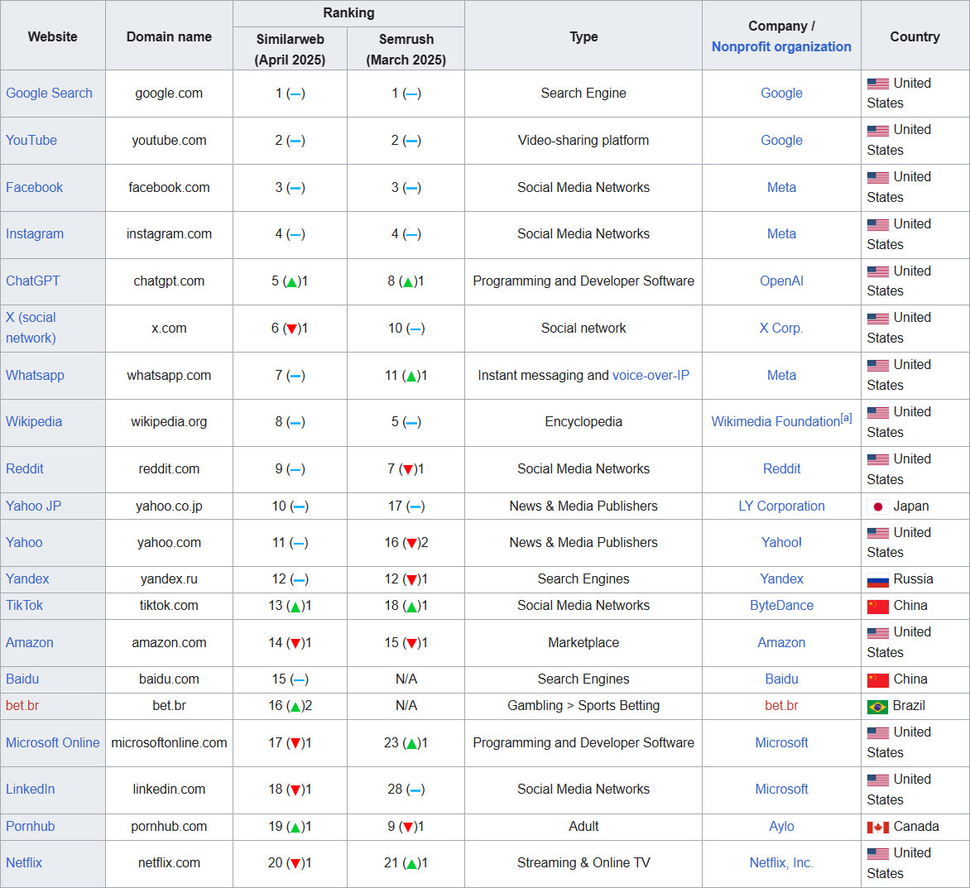Open the OpenAI company link

[780, 281]
